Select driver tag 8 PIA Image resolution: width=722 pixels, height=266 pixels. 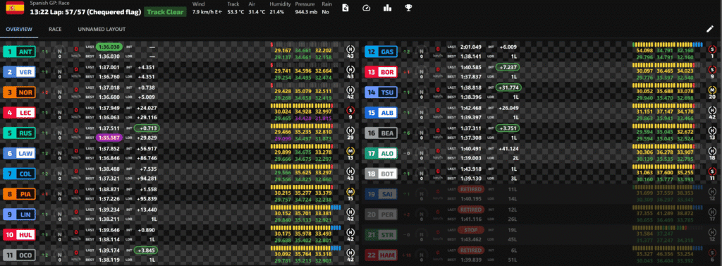tap(19, 193)
